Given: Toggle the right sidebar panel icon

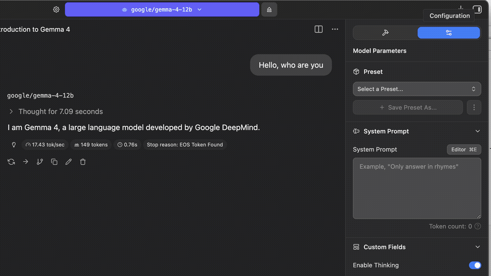Looking at the screenshot, I should pos(477,9).
